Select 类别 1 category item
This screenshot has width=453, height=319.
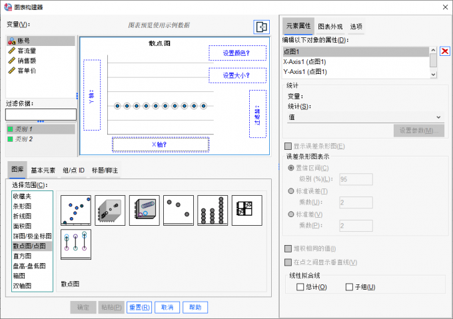(41, 129)
